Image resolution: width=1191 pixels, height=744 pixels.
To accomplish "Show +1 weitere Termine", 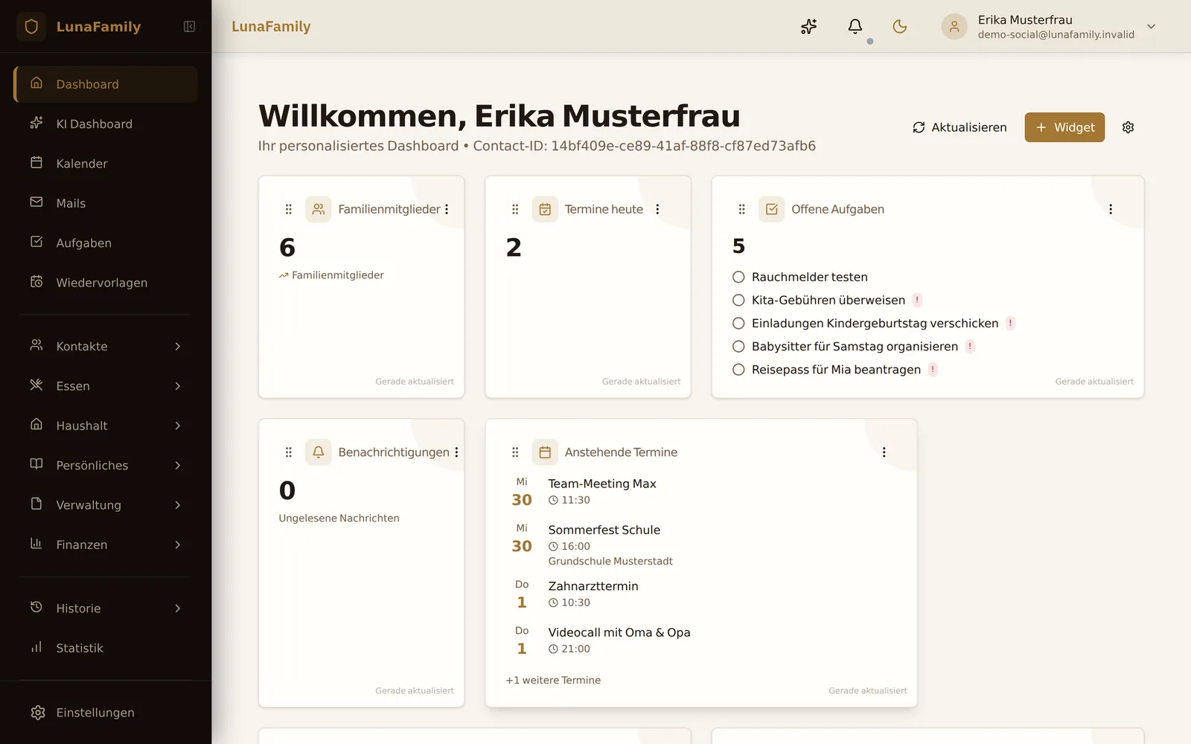I will click(553, 680).
